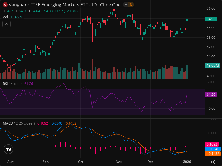Click the Nov time axis label
The width and height of the screenshot is (222, 166).
[119, 162]
